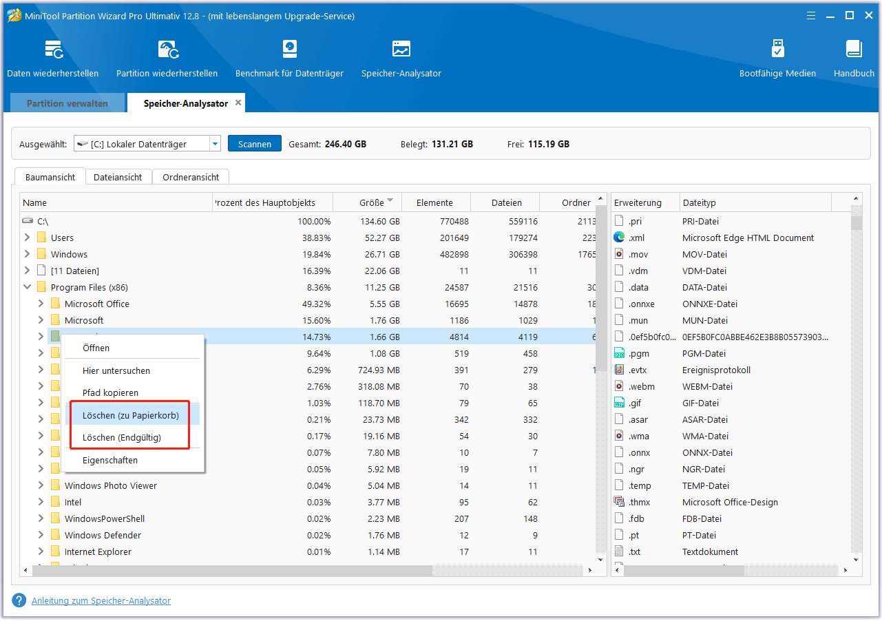The image size is (882, 621).
Task: Click the help question mark icon
Action: (19, 600)
